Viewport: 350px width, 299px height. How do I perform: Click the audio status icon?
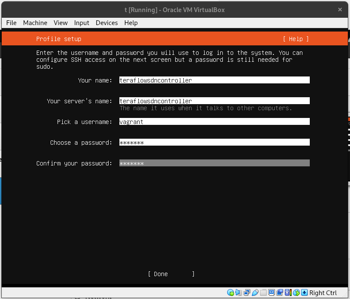(x=238, y=293)
